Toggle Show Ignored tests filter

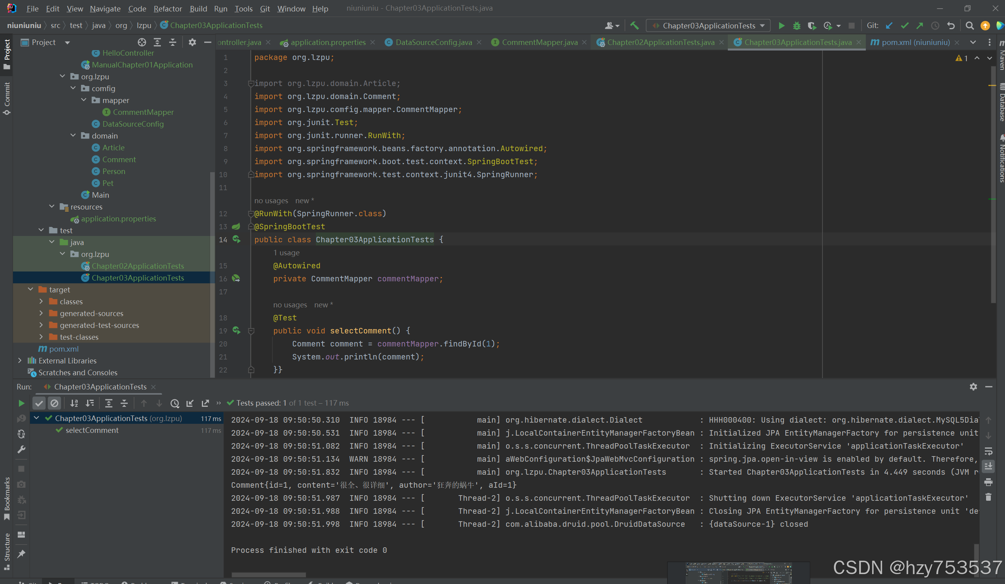[x=55, y=403]
